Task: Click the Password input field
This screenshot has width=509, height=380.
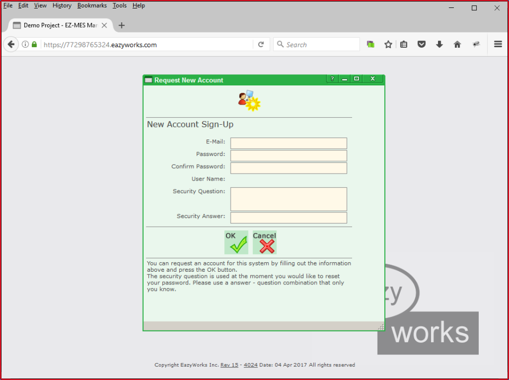Action: [x=288, y=156]
